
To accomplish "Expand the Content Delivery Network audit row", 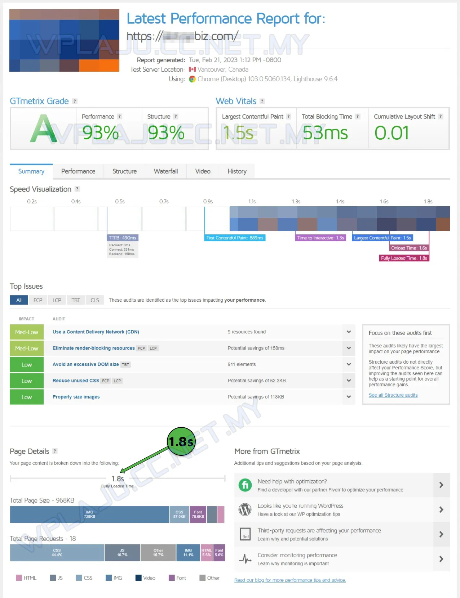I will [349, 332].
